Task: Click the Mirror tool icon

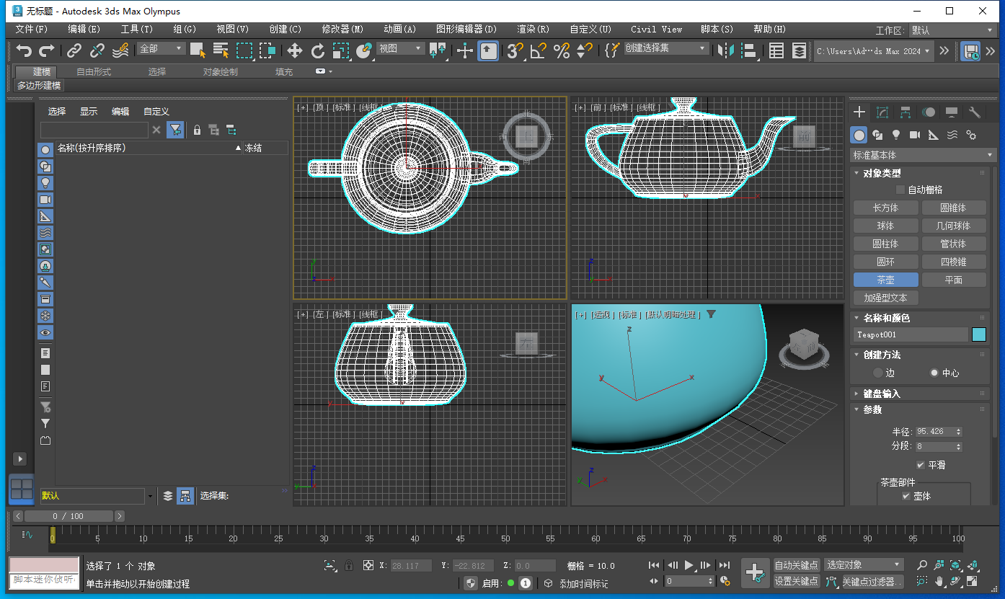Action: pyautogui.click(x=726, y=50)
